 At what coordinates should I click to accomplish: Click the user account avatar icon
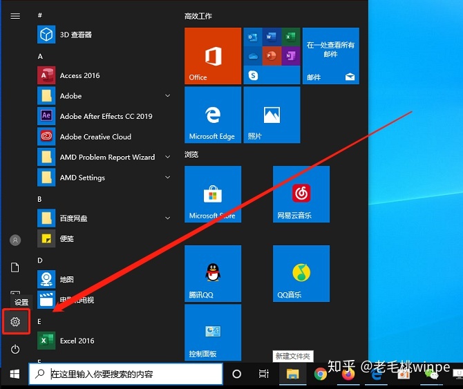pyautogui.click(x=15, y=240)
